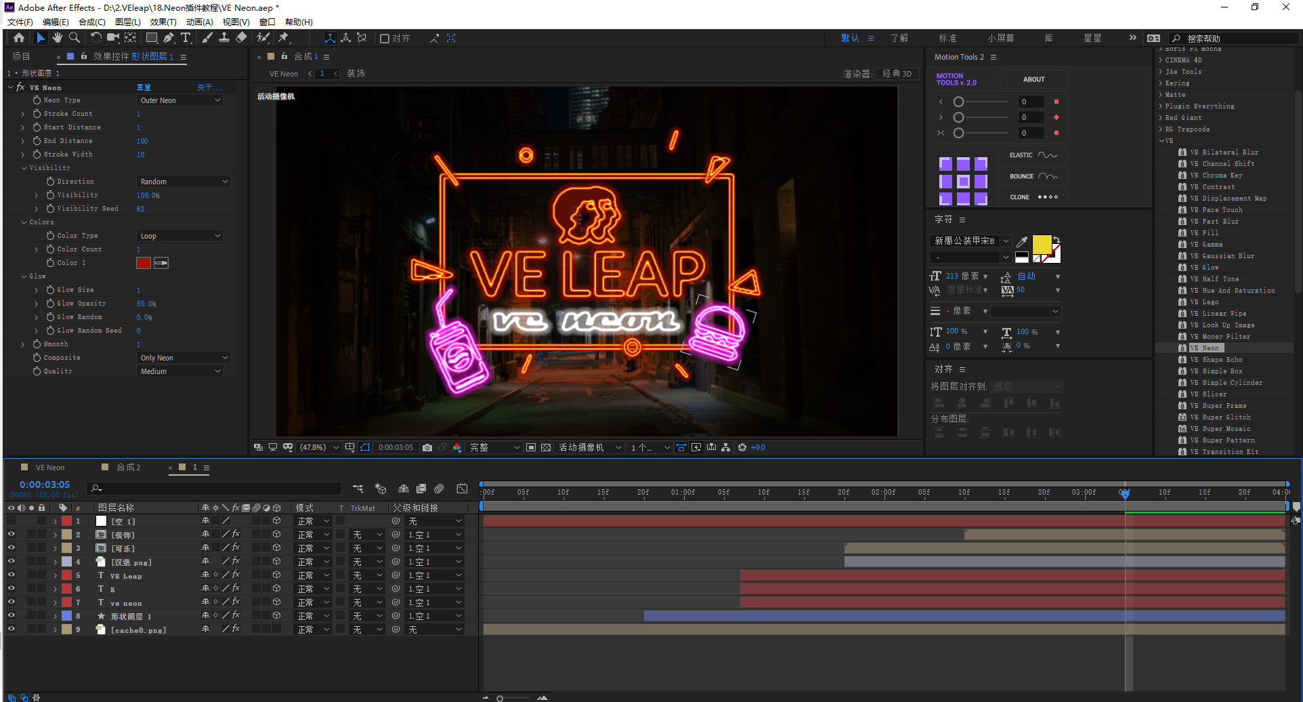Hide the VE Leap text layer

tap(11, 575)
